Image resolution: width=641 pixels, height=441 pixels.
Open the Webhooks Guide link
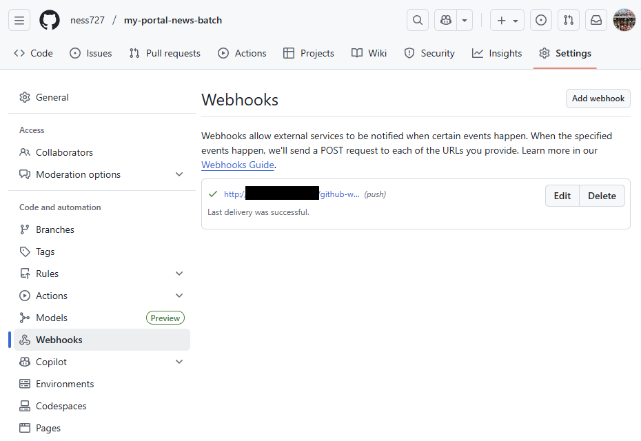coord(238,165)
